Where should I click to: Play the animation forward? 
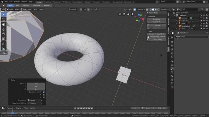coord(86,108)
